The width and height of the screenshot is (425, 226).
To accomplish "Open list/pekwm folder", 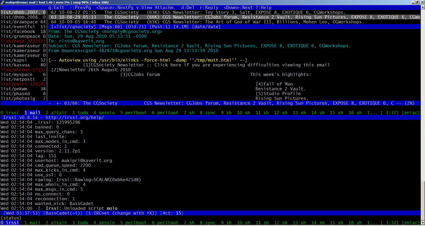I will (23, 89).
